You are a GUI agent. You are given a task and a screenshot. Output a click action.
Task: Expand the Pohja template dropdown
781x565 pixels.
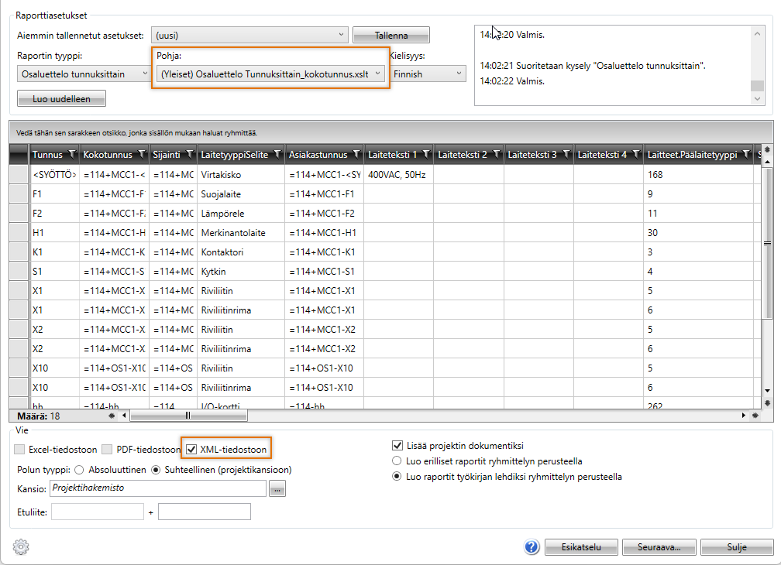click(377, 74)
